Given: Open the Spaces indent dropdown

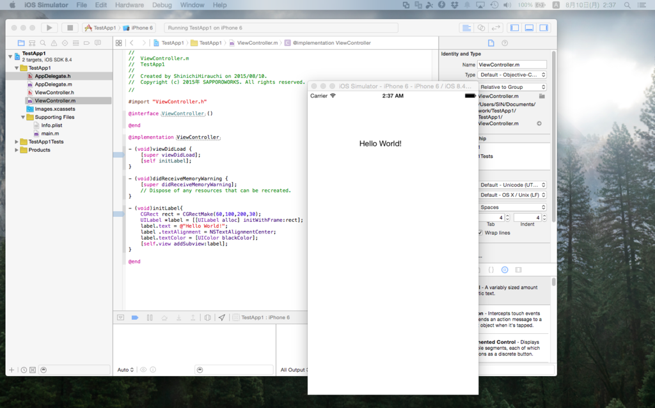Looking at the screenshot, I should 512,208.
